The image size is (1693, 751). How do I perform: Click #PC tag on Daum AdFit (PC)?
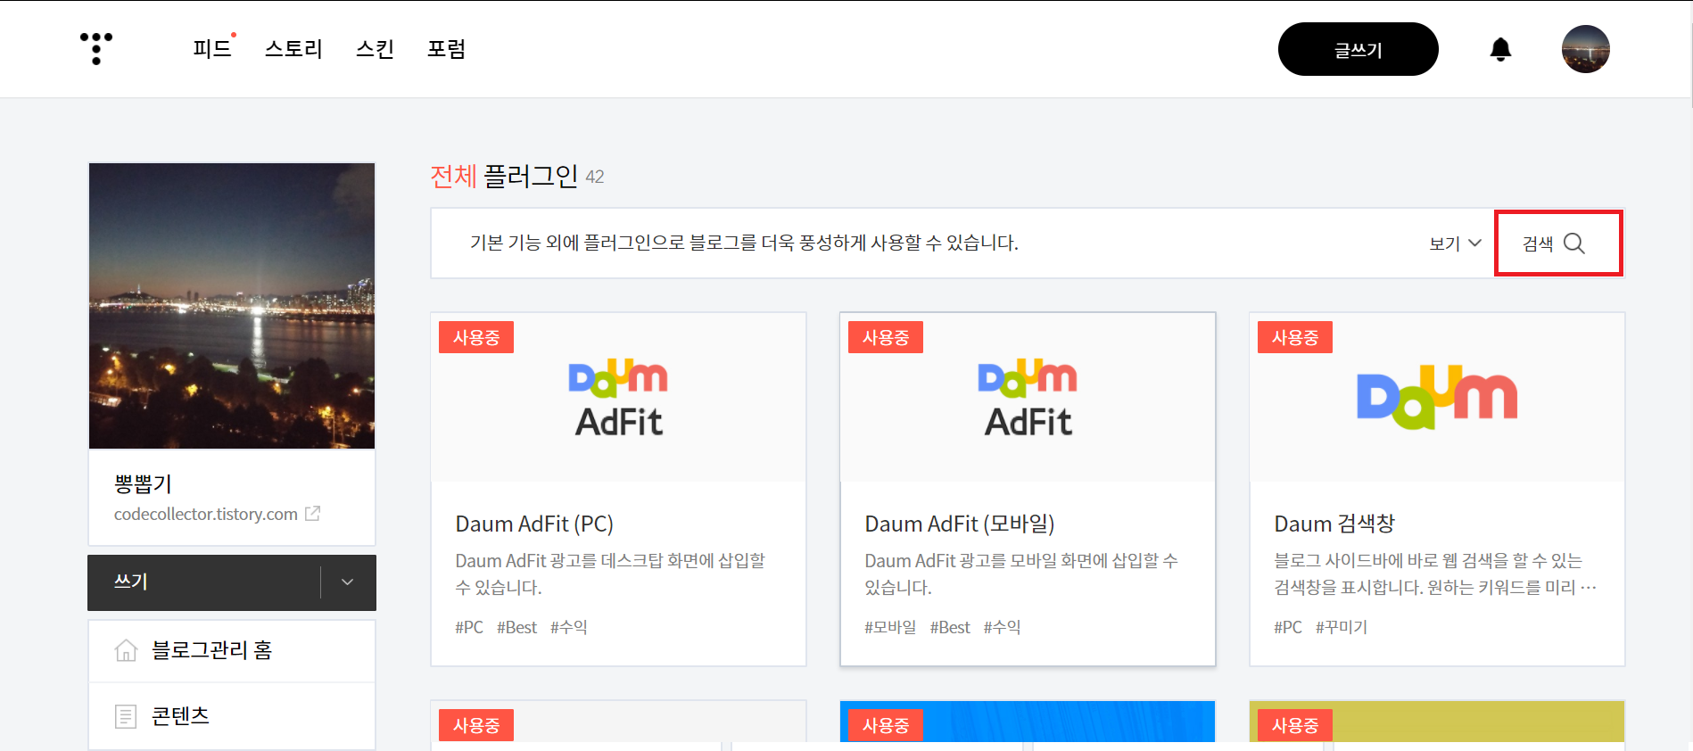[x=469, y=627]
